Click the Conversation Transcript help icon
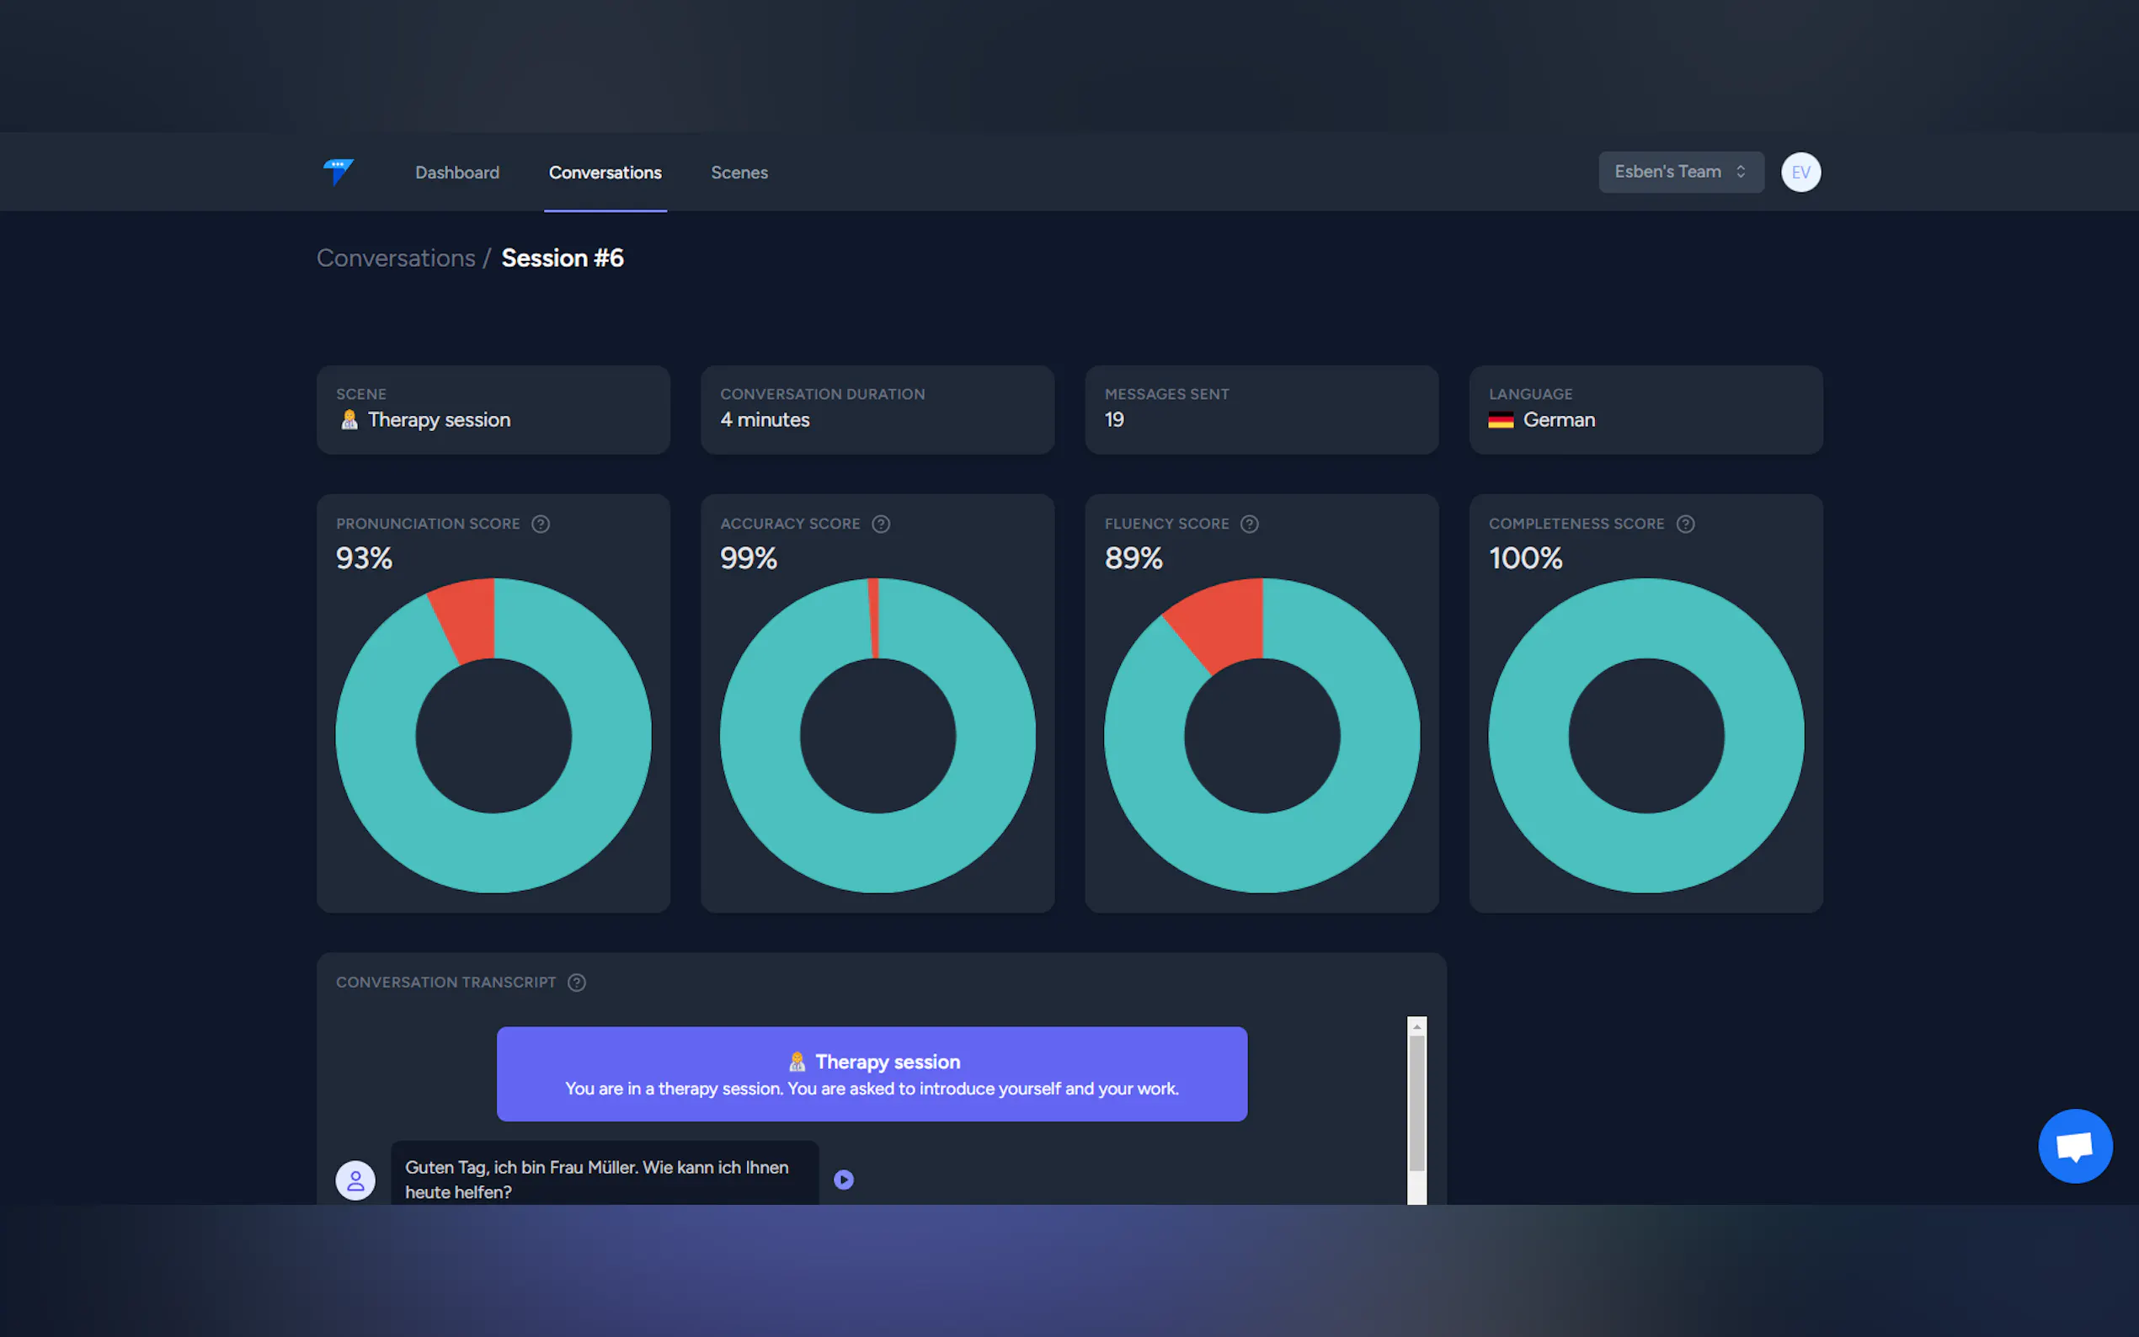This screenshot has height=1337, width=2139. (x=577, y=983)
